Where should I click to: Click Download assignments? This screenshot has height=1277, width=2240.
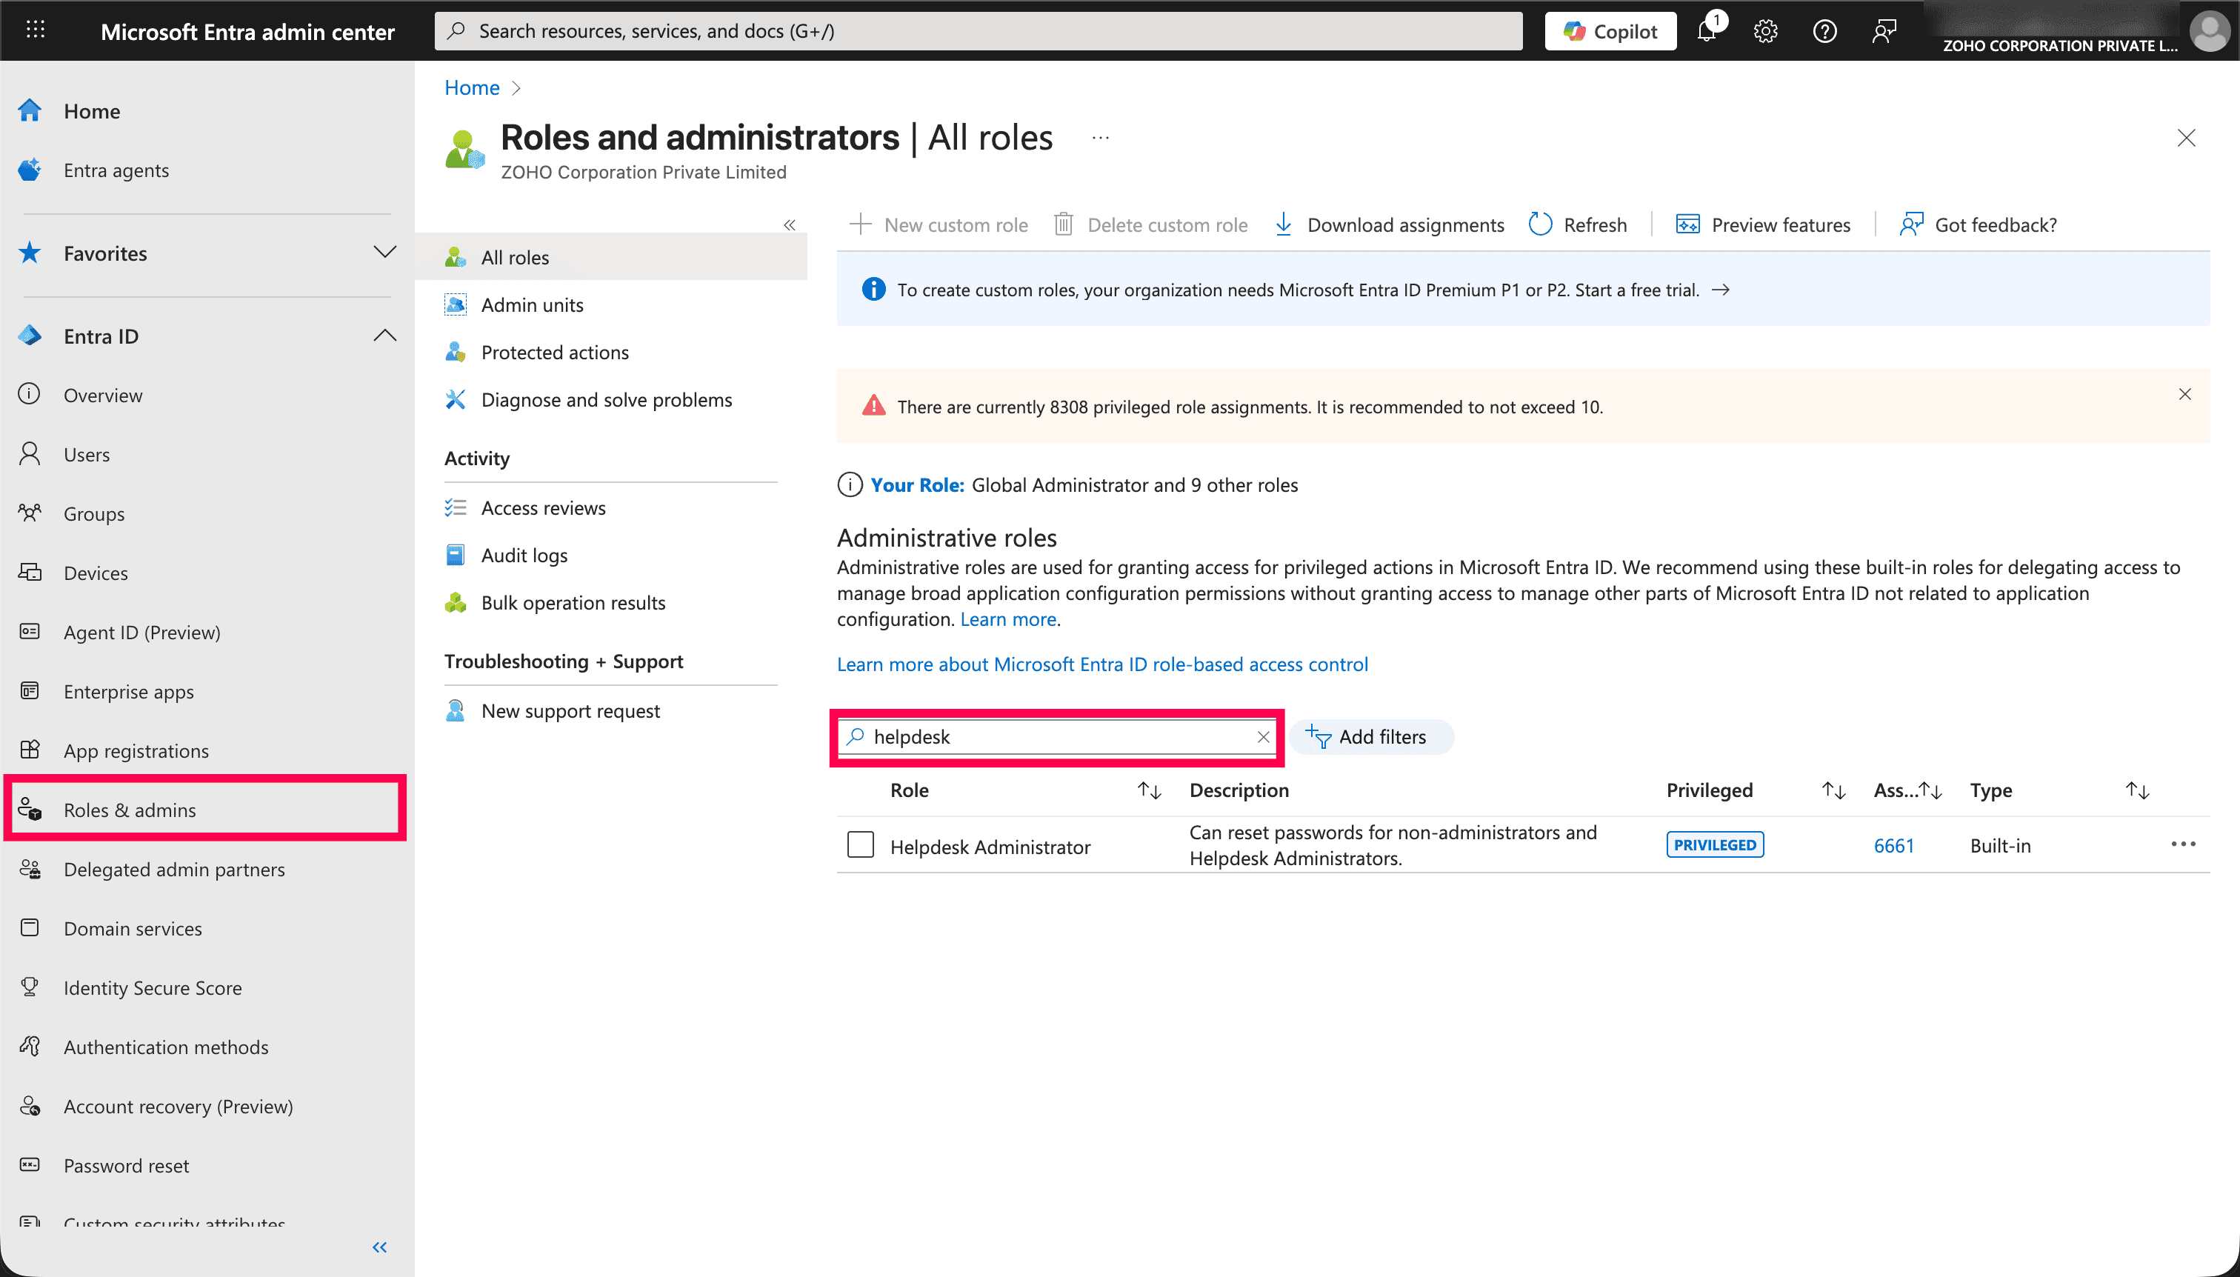click(1389, 224)
